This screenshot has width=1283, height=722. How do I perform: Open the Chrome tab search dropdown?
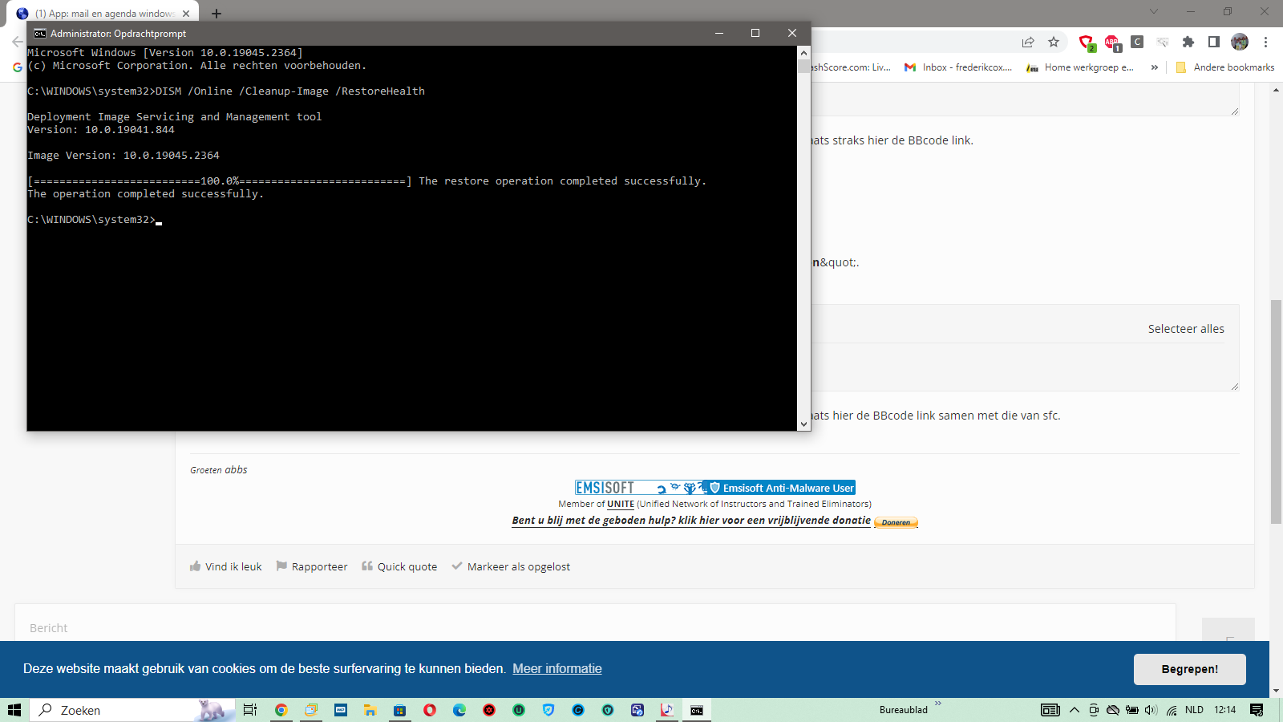[1154, 11]
